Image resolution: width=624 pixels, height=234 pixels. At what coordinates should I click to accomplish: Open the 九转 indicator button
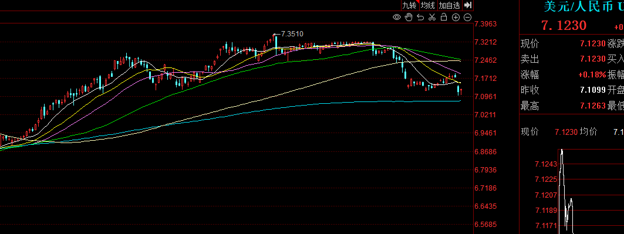(409, 5)
